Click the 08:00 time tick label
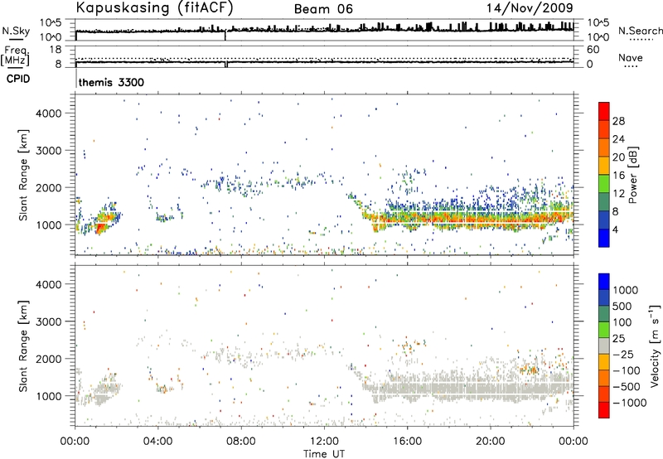 coord(241,442)
